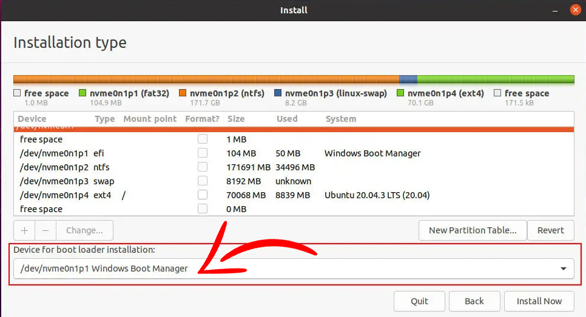The width and height of the screenshot is (586, 317).
Task: Click the green ext4 legend square
Action: coord(400,93)
